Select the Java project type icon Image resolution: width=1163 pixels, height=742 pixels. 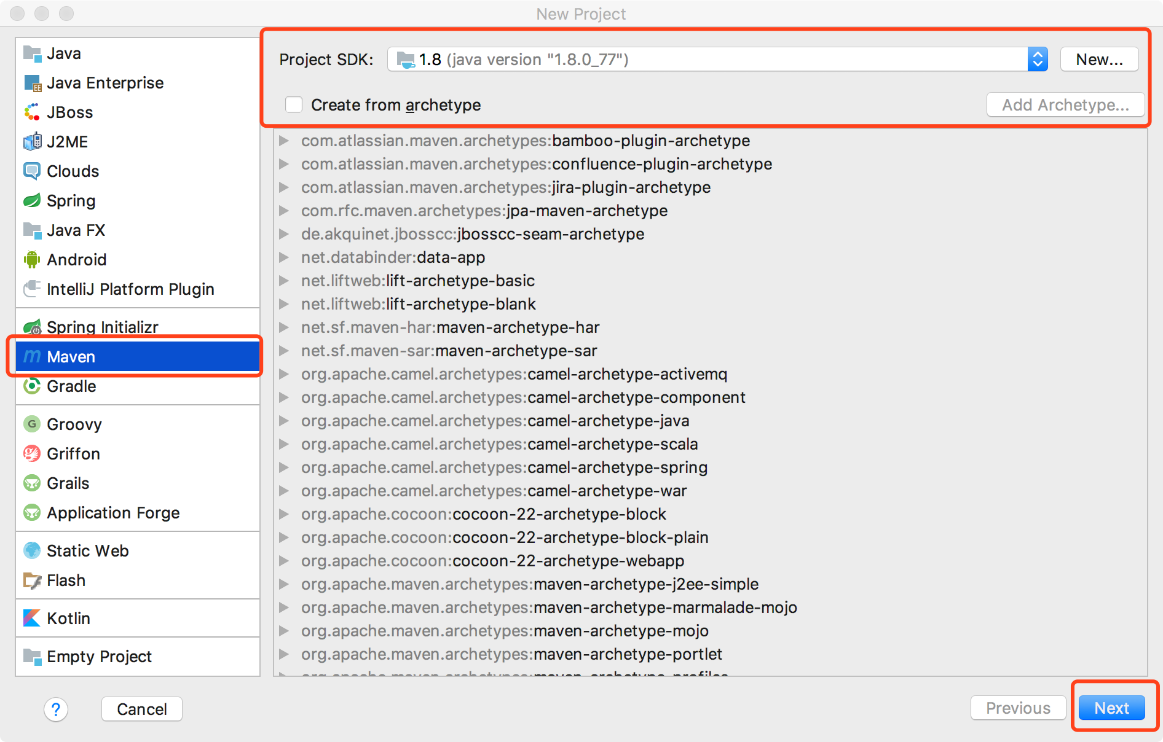tap(32, 53)
